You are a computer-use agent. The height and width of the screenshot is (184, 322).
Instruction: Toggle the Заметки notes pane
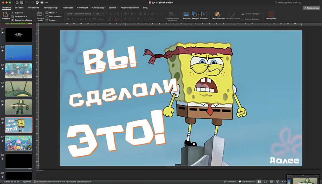point(230,181)
